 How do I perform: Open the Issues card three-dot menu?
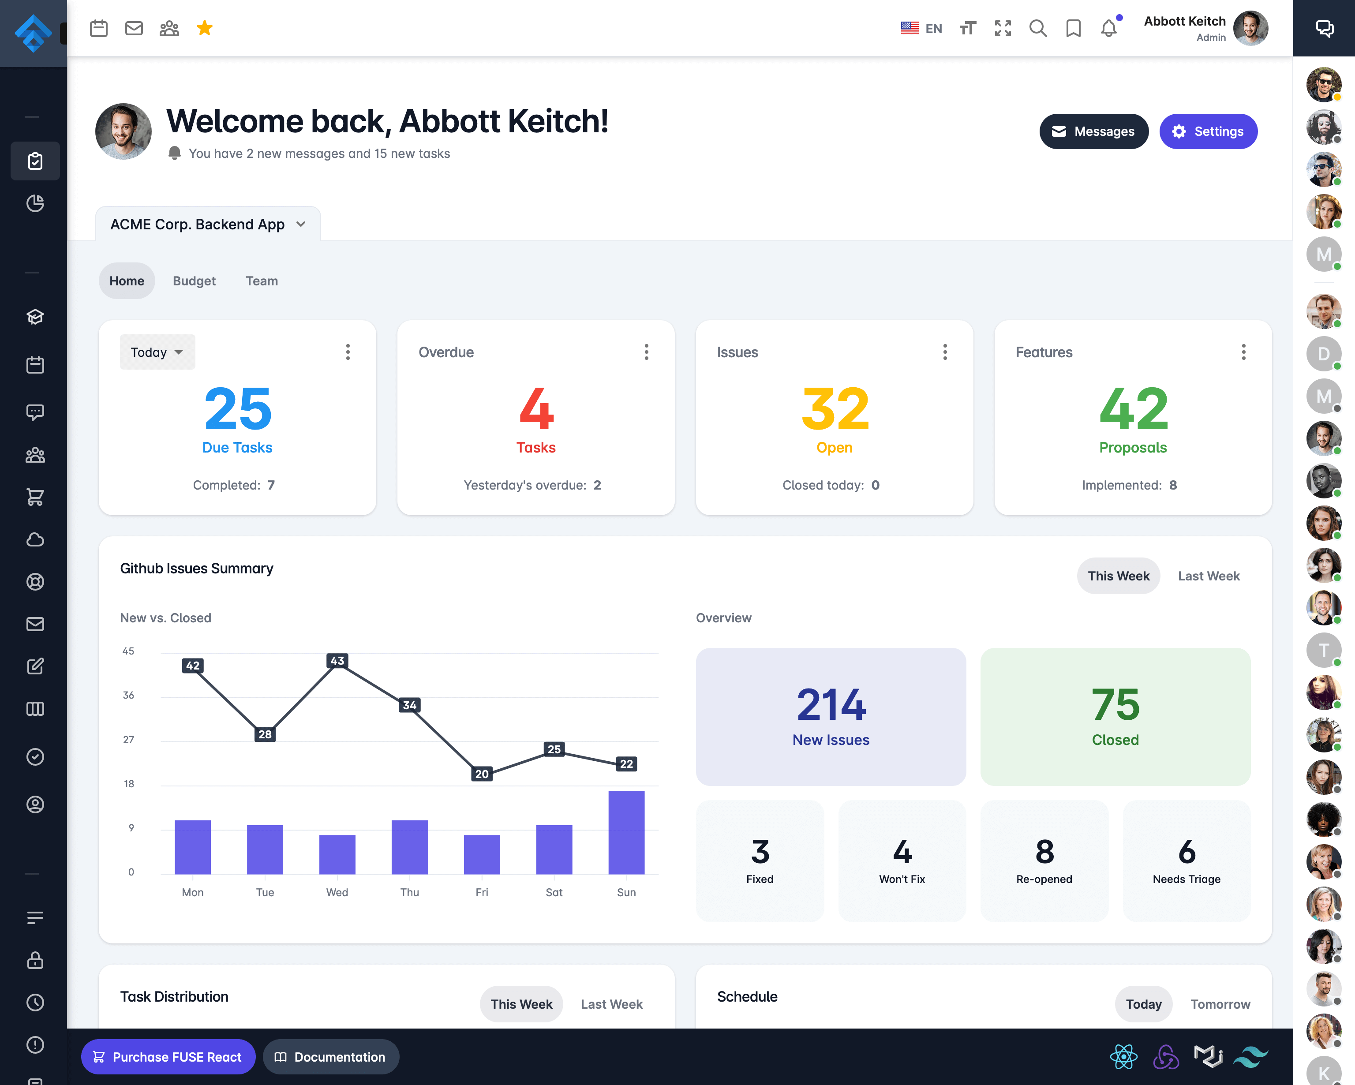tap(945, 352)
